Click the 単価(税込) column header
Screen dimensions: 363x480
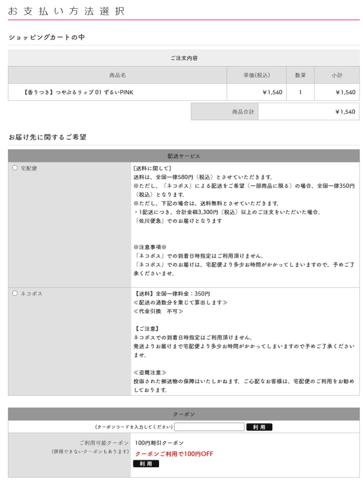[x=256, y=75]
